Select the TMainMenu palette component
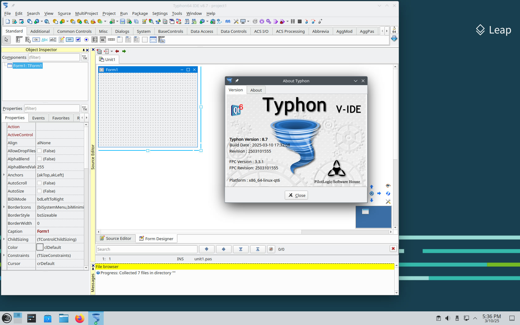The image size is (520, 325). (19, 40)
